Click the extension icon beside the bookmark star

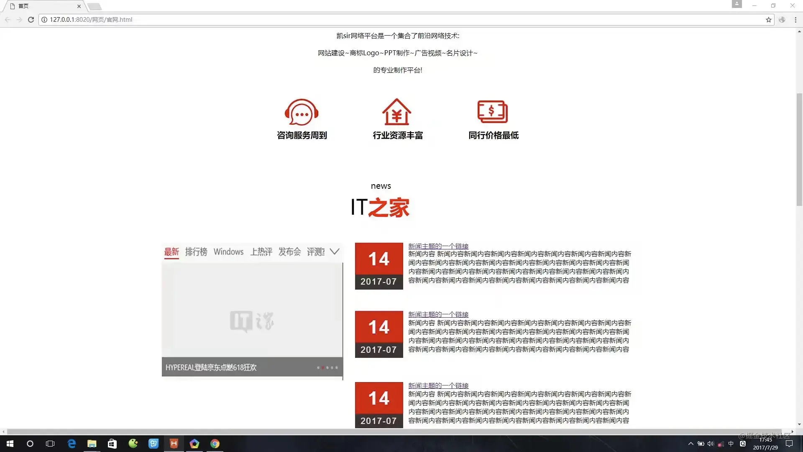coord(782,20)
